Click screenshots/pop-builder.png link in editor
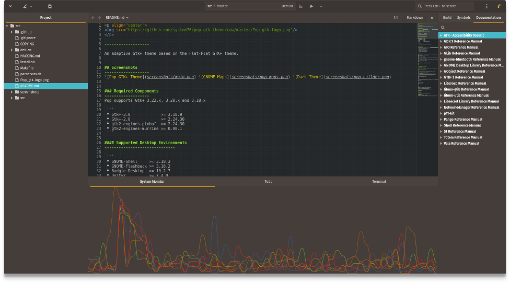Screen dimensions: 510x283 [357, 77]
